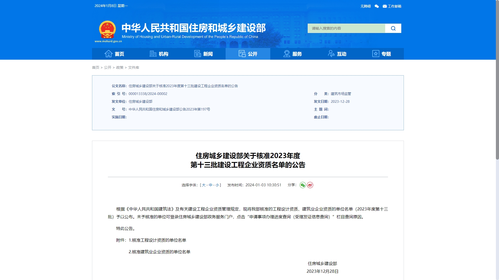Click the 专题 star icon
Screen dimensions: 499x280
[376, 54]
